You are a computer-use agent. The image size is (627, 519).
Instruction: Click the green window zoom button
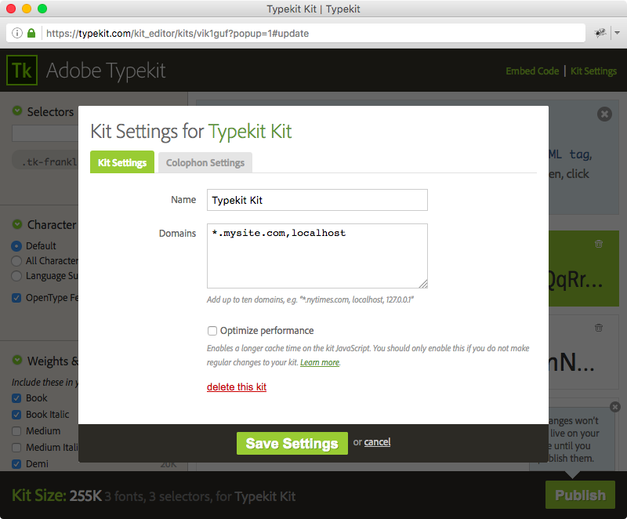pyautogui.click(x=42, y=9)
